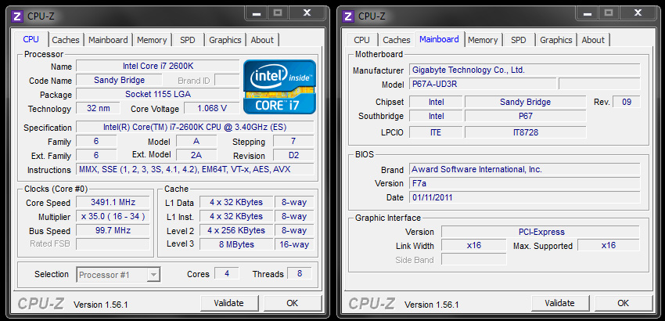Click the Level 3 value 8 MBytes
Image resolution: width=665 pixels, height=321 pixels.
[x=236, y=244]
